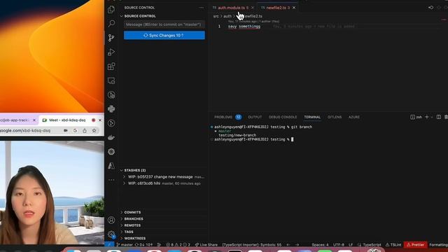Close the newfile2.ts tab
448x252 pixels.
[x=294, y=8]
